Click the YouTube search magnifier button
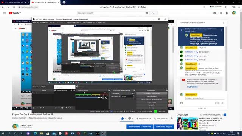Viewport: 242px width, 136px height. click(154, 13)
